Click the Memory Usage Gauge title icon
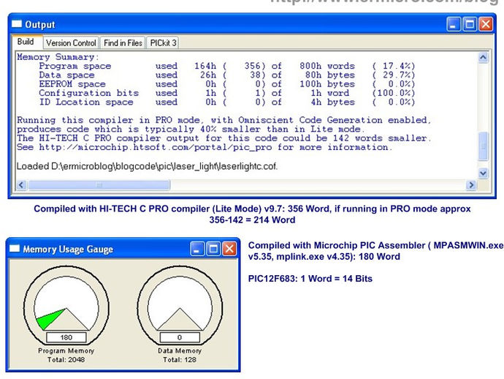The image size is (504, 379). tap(15, 249)
